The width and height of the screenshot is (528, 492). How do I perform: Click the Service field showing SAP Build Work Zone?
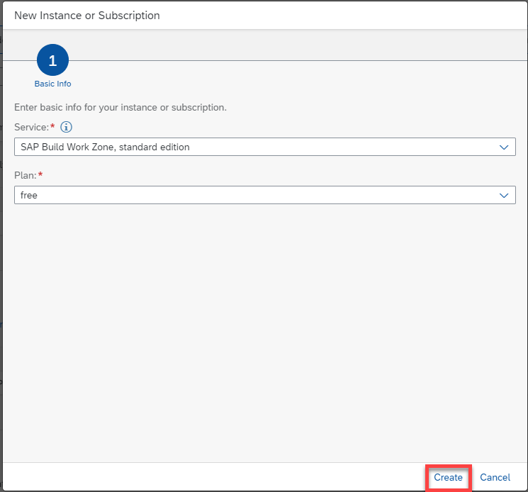click(264, 147)
